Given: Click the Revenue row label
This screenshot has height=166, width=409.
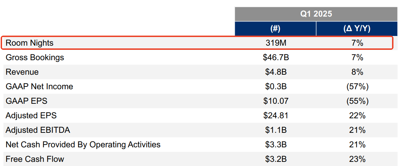Looking at the screenshot, I should tap(22, 72).
